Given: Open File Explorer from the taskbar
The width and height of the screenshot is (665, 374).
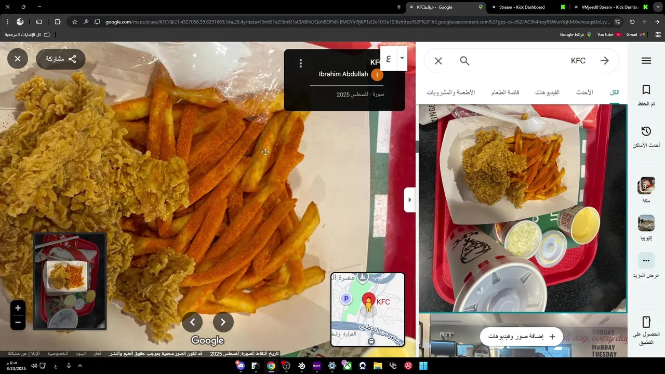Looking at the screenshot, I should point(378,366).
